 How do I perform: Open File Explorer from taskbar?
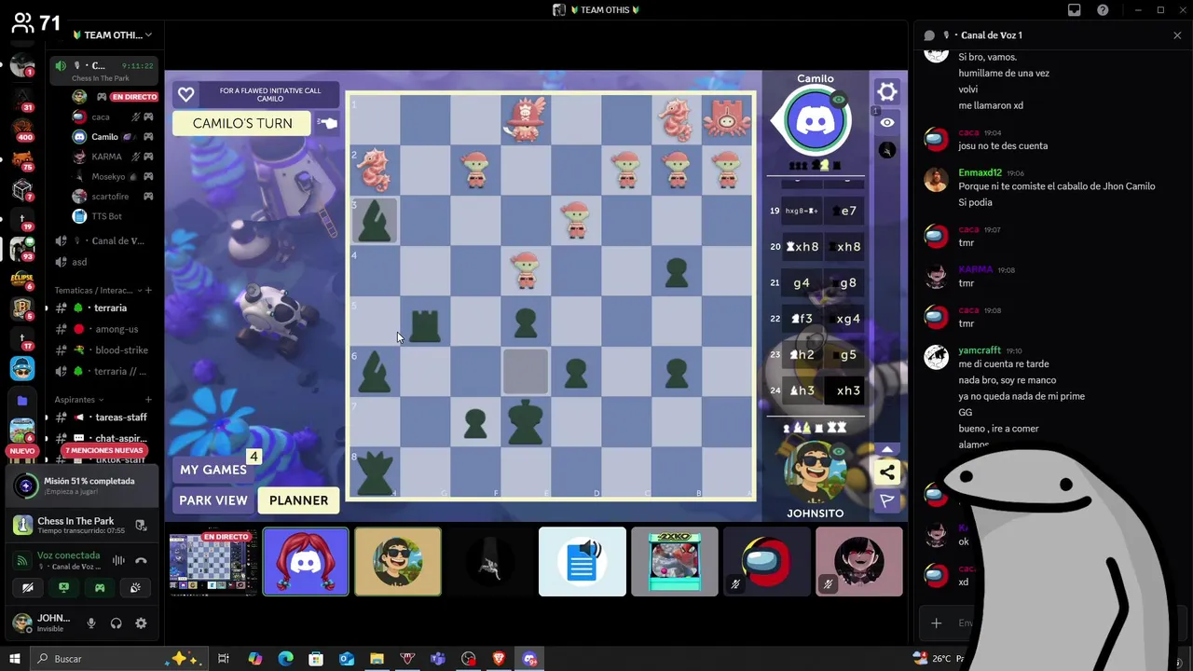click(x=377, y=659)
